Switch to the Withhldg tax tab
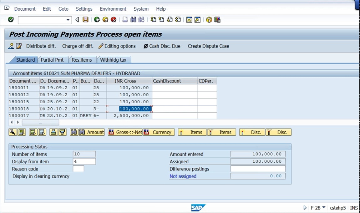360x213 pixels. point(113,60)
